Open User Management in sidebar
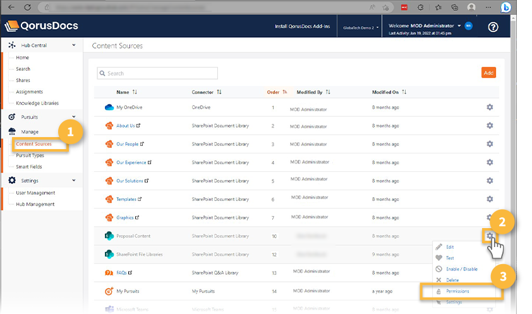The width and height of the screenshot is (532, 314). point(35,193)
